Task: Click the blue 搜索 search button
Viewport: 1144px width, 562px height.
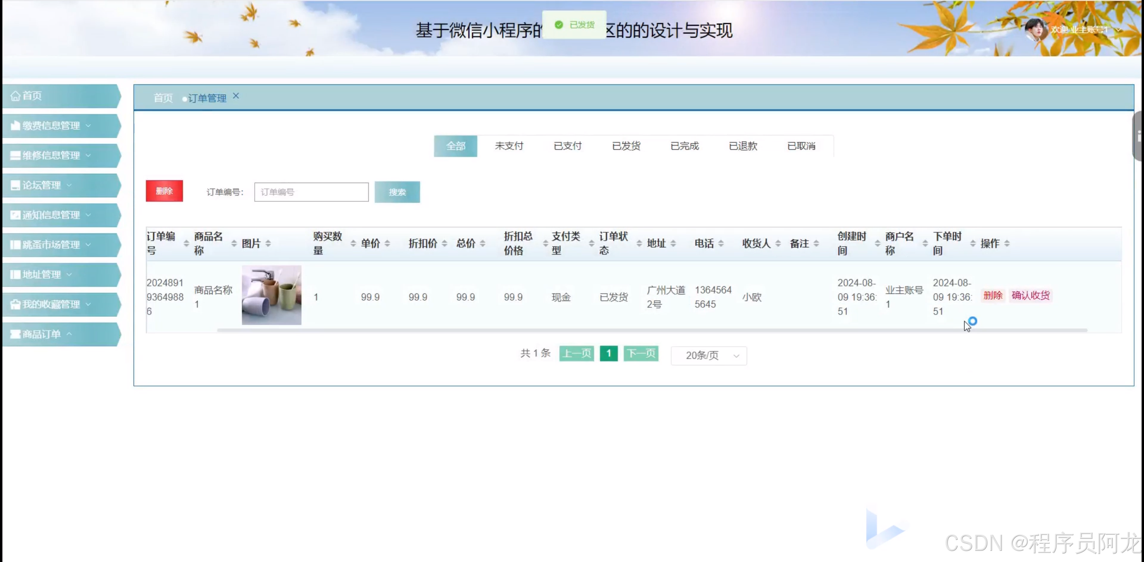Action: click(397, 192)
